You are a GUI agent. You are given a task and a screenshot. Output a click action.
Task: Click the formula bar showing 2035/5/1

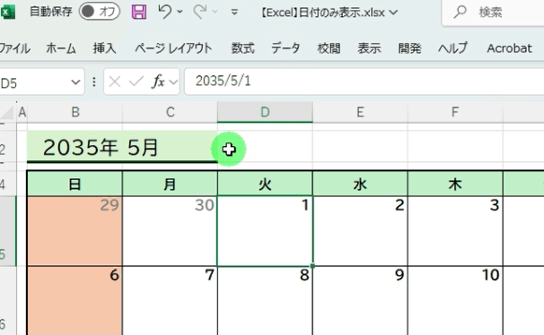point(364,82)
